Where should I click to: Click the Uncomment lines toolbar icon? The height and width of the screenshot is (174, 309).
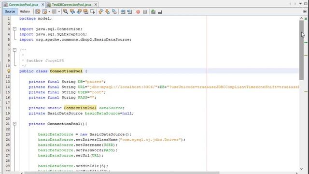coord(160,12)
